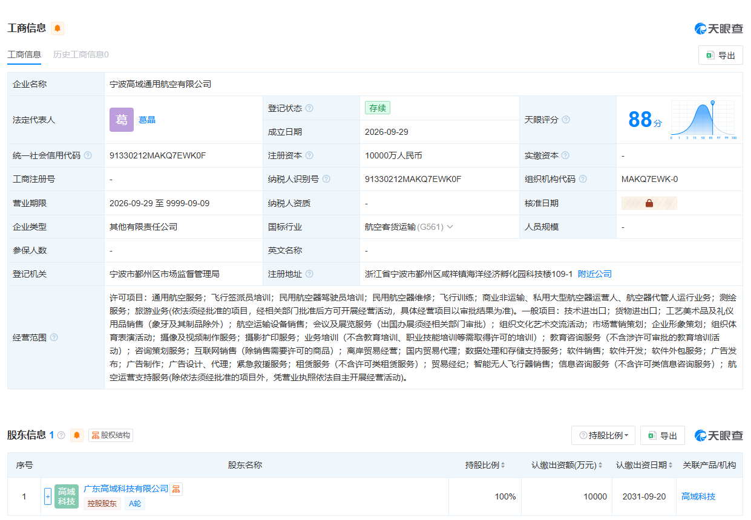Click credit code 91330212MAKQ7EWK0F under 统一社会信用代码
Viewport: 751px width, 520px height.
coord(158,155)
